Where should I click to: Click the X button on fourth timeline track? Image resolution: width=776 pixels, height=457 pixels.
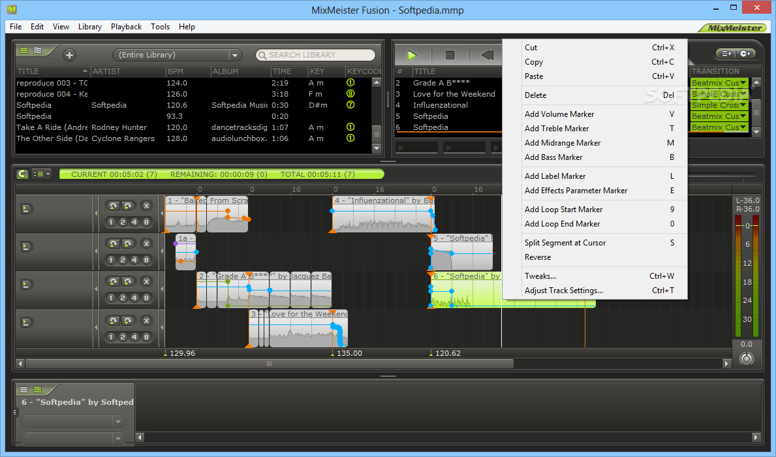(146, 321)
